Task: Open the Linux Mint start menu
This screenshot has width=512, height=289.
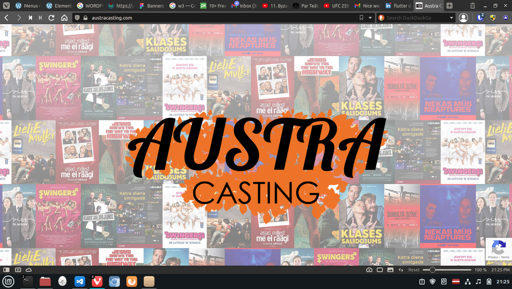Action: point(8,281)
